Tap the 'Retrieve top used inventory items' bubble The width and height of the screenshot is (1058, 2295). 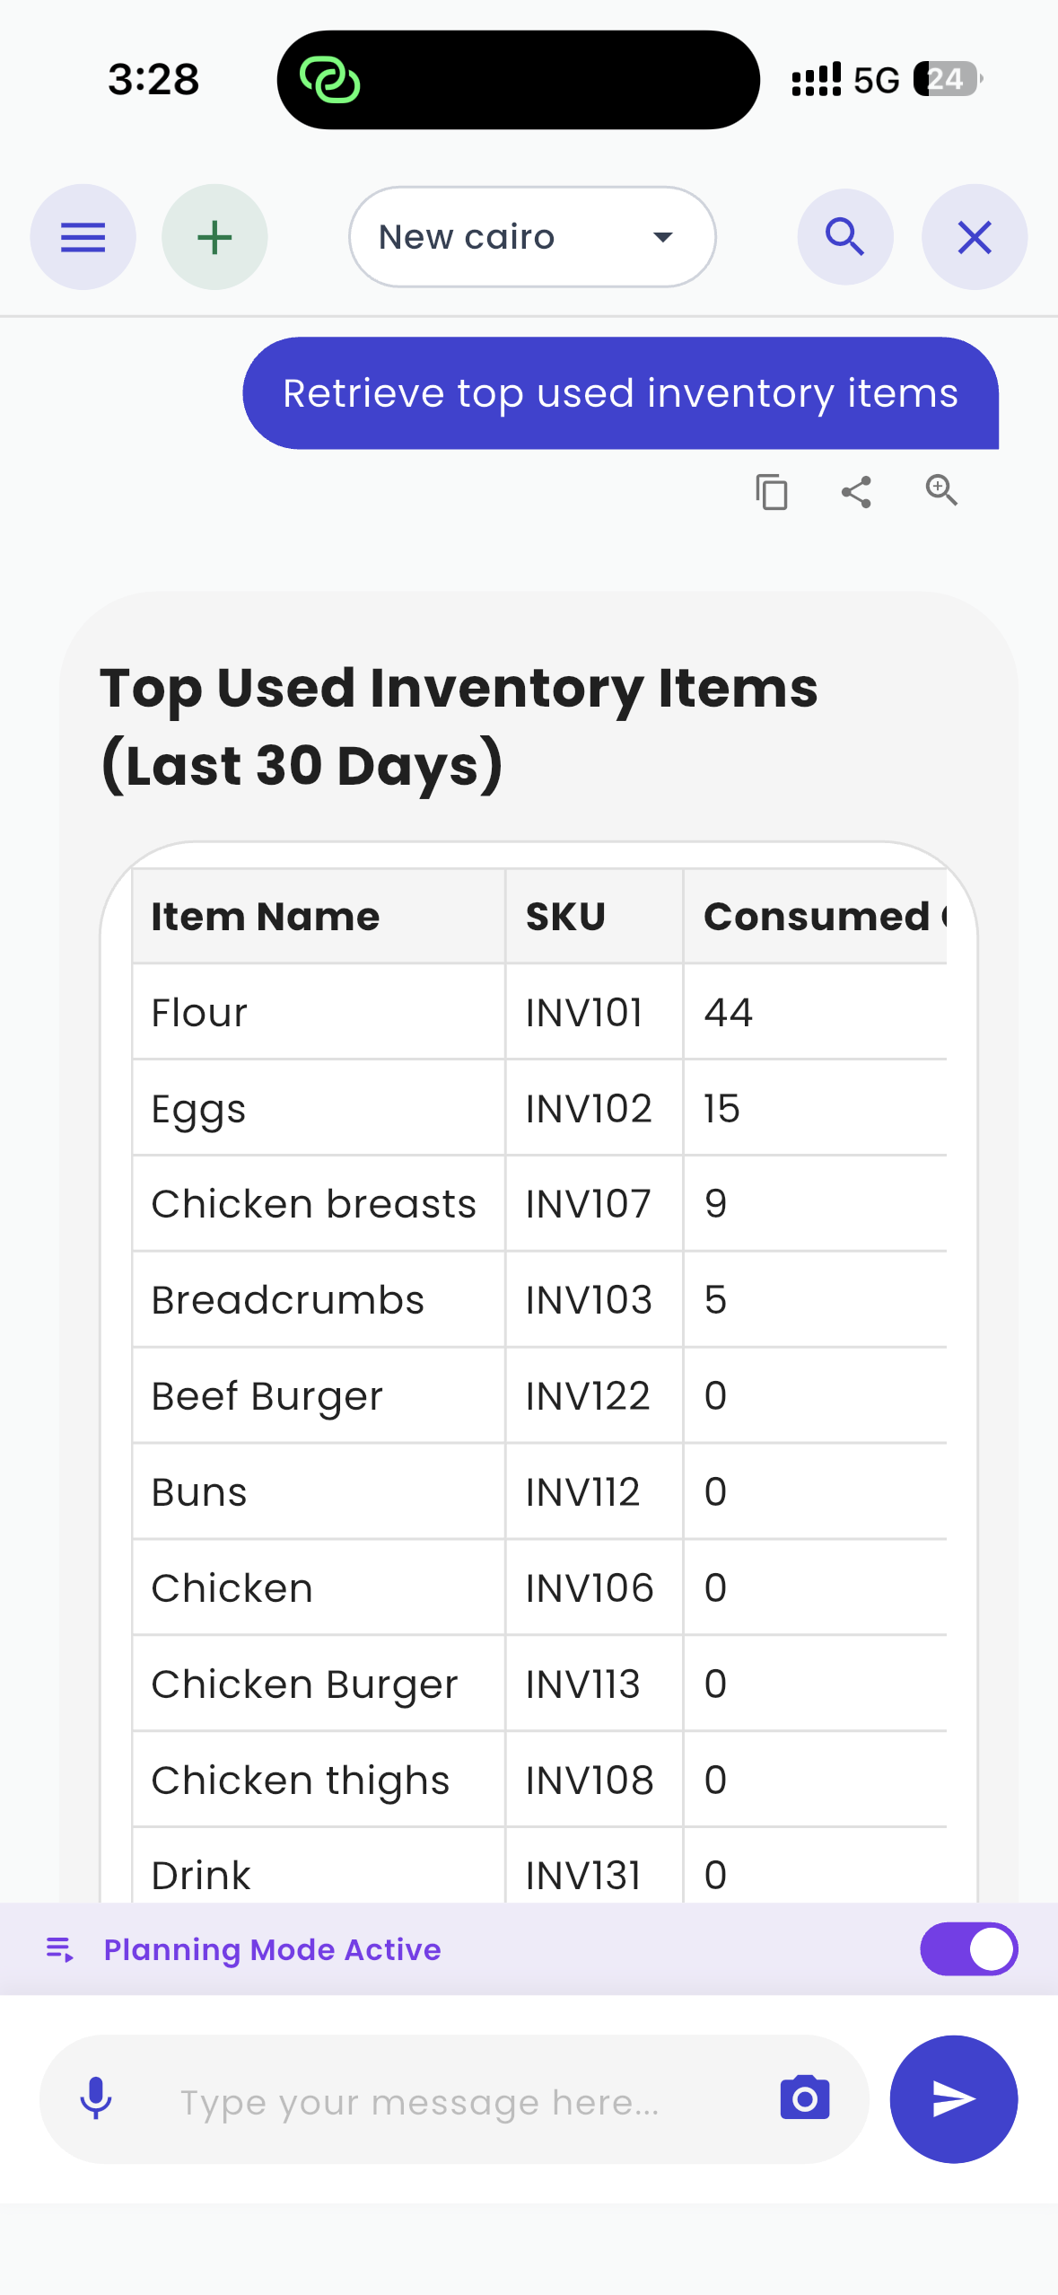point(620,393)
